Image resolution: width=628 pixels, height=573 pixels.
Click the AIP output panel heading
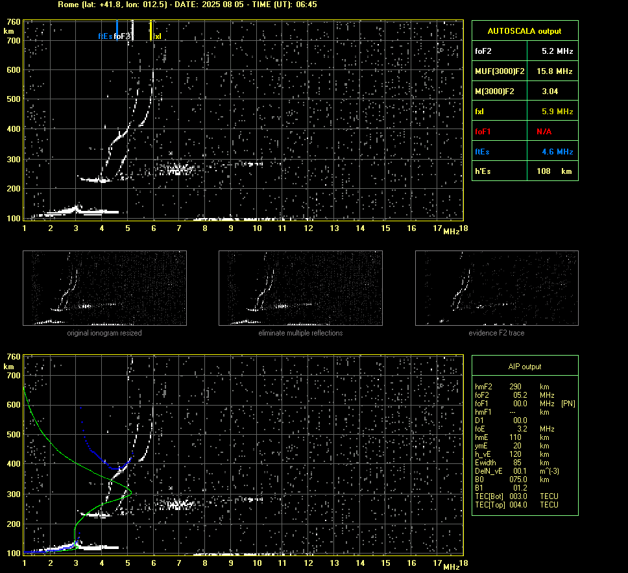click(525, 367)
